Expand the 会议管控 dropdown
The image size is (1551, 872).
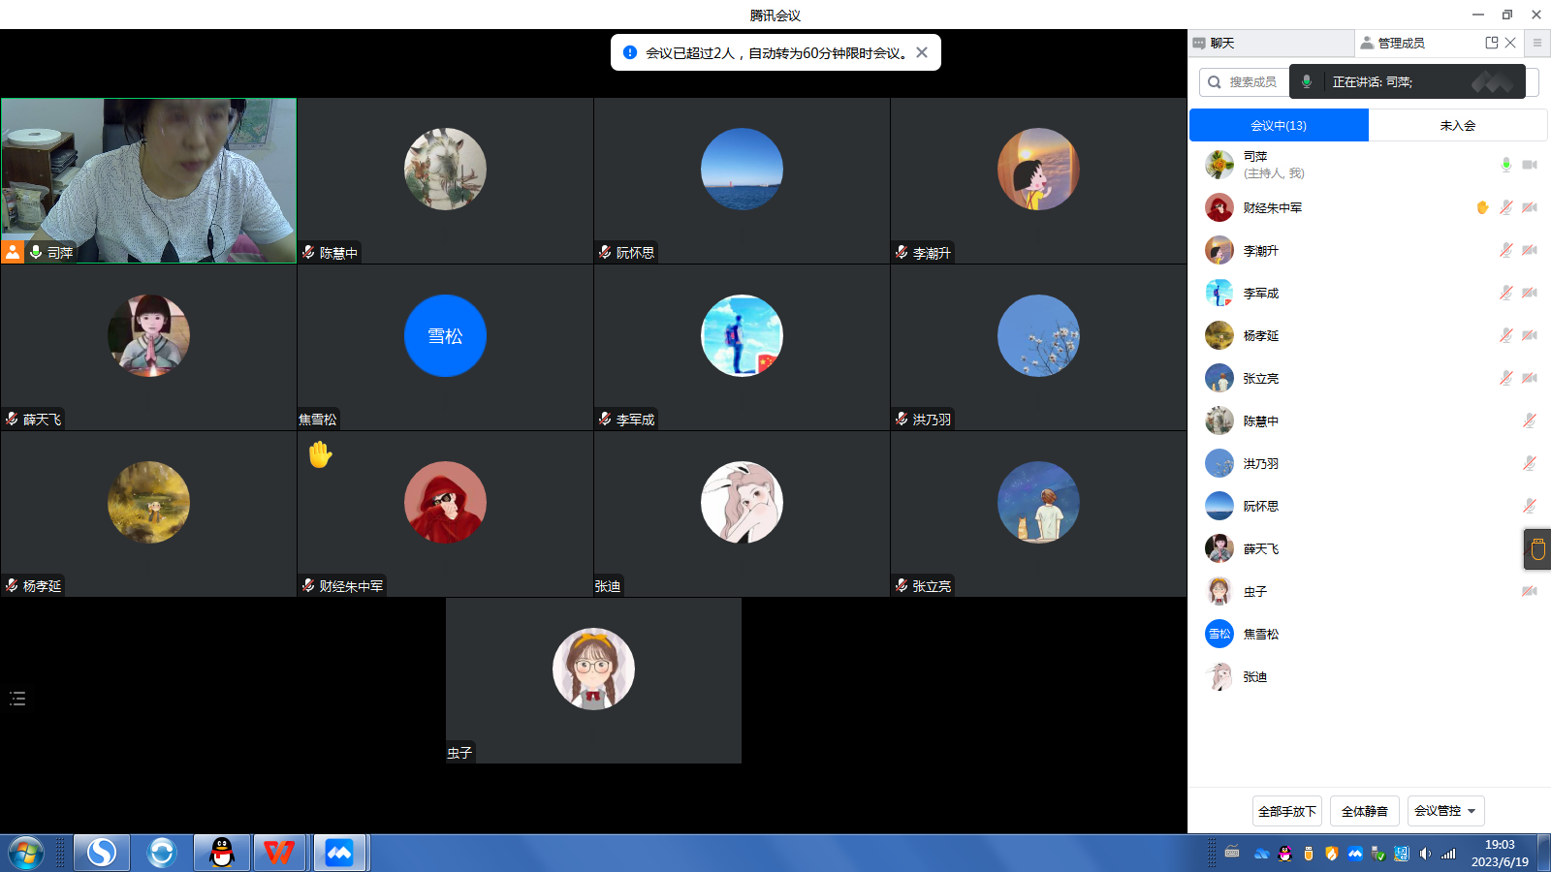(x=1445, y=811)
